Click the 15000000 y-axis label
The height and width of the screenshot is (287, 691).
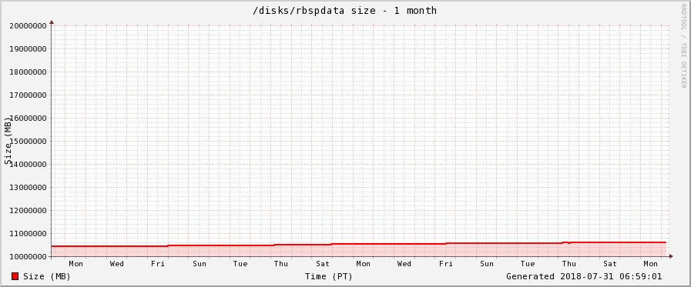pyautogui.click(x=29, y=142)
